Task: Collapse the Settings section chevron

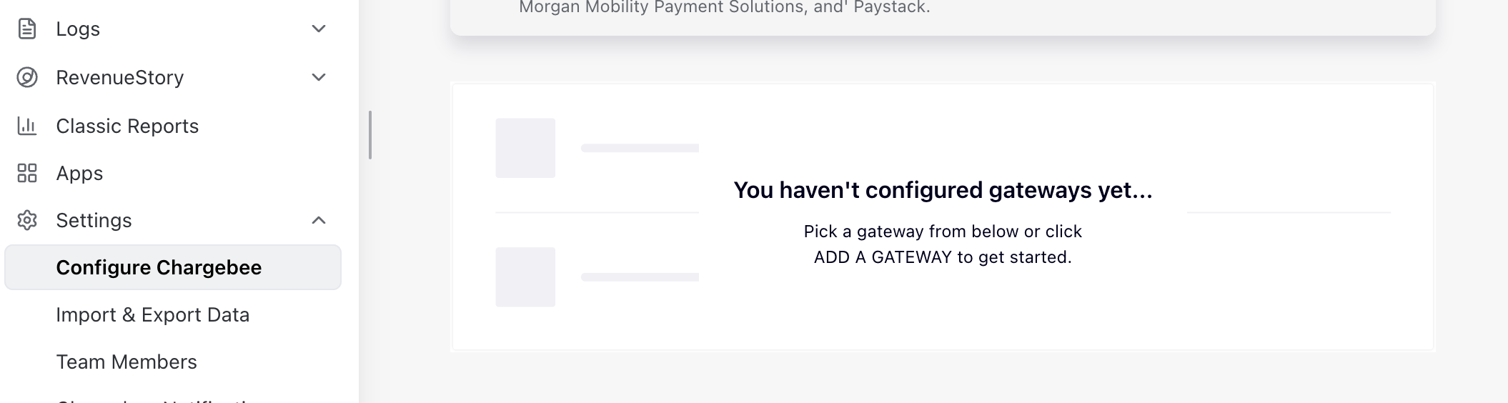Action: tap(319, 220)
